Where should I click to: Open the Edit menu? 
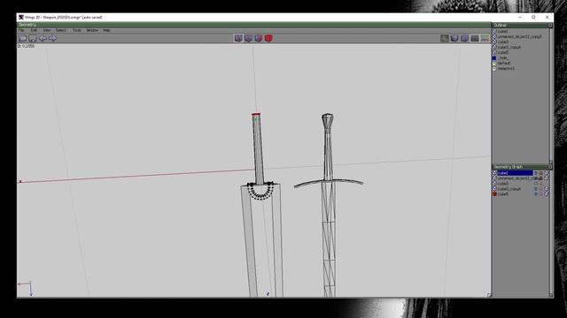(x=34, y=30)
